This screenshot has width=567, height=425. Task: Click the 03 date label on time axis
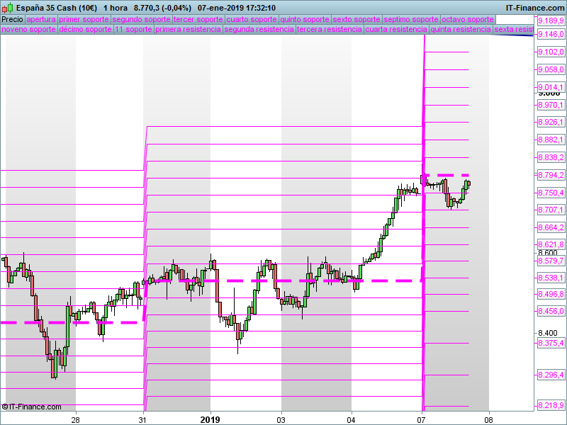(281, 420)
